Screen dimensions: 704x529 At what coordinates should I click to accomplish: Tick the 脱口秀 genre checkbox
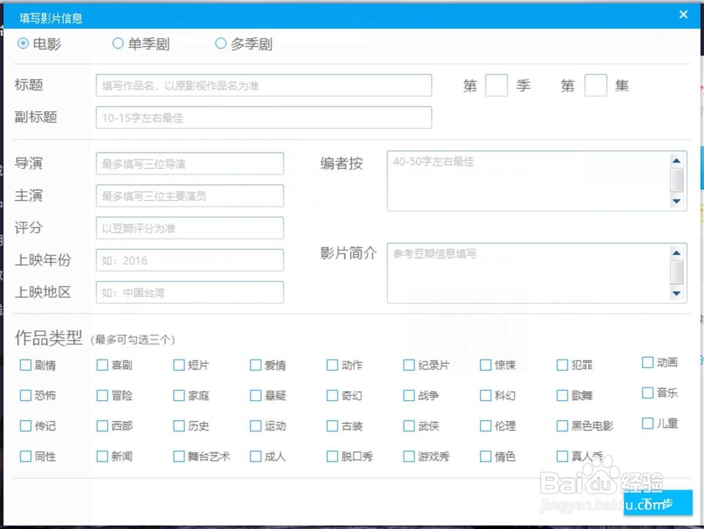332,457
